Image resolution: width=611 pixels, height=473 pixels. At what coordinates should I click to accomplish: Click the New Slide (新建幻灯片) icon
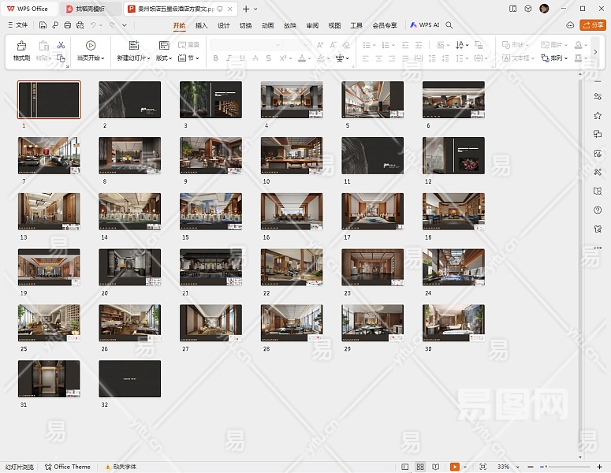coord(133,46)
